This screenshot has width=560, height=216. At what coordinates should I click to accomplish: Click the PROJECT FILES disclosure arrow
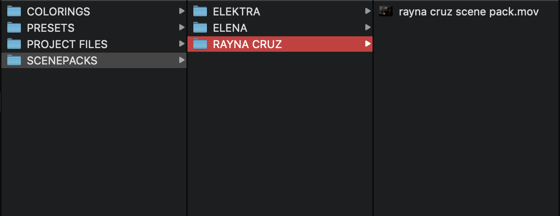182,44
